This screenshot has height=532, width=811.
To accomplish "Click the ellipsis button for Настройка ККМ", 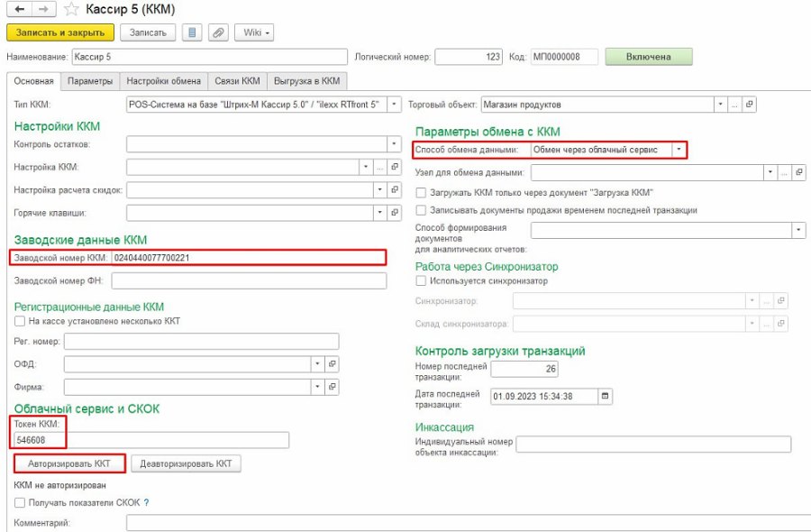I will pos(379,167).
